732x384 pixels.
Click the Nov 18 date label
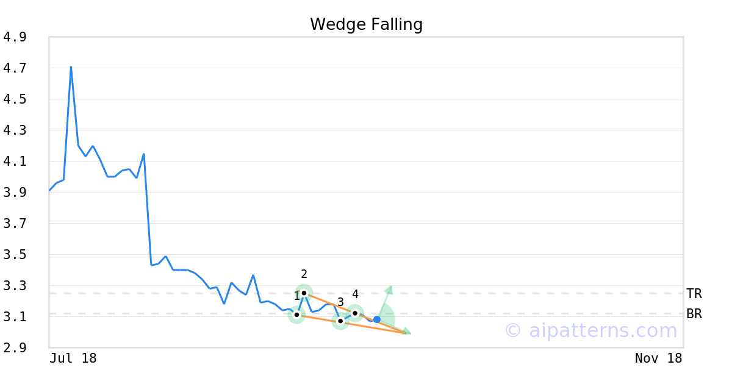click(x=658, y=358)
